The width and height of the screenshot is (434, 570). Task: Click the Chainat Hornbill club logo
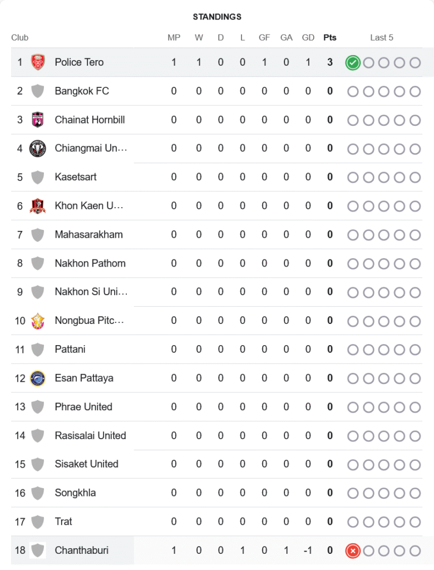click(x=37, y=120)
